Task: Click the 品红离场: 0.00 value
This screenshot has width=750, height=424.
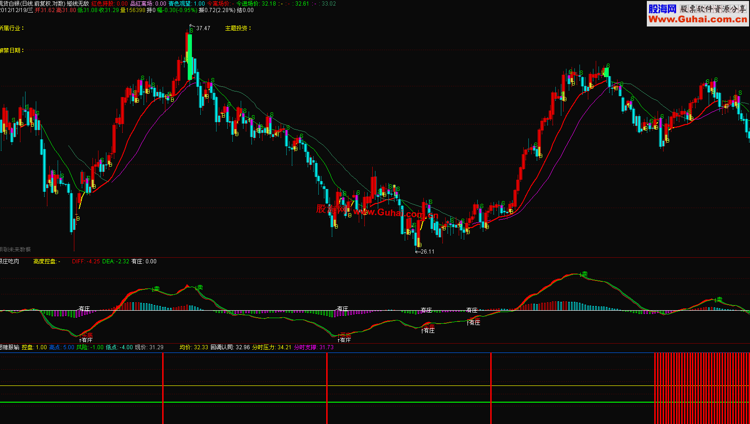Action: click(148, 3)
